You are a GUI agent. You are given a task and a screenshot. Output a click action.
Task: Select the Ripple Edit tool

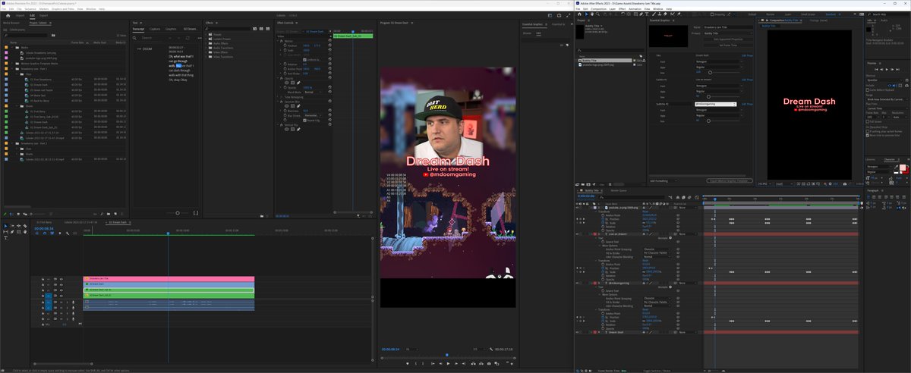(19, 226)
